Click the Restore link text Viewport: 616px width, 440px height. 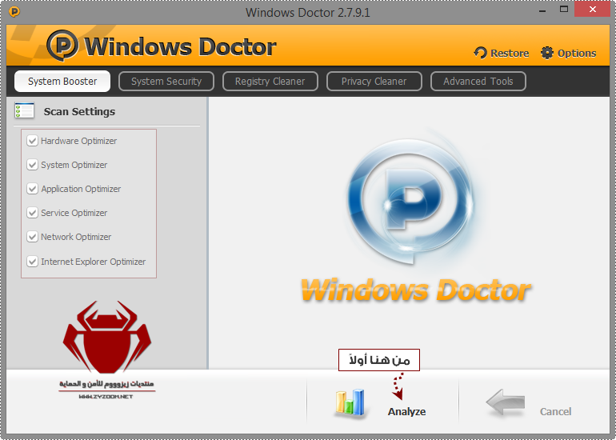(x=510, y=53)
